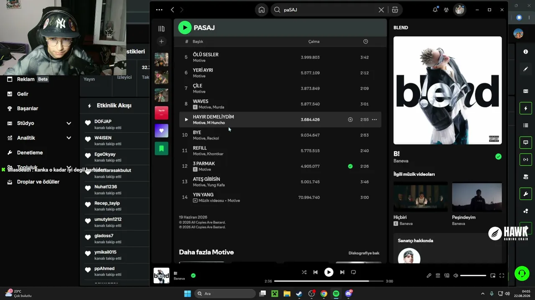This screenshot has height=300, width=535.
Task: Open Denetleme in the background dashboard menu
Action: click(x=30, y=152)
